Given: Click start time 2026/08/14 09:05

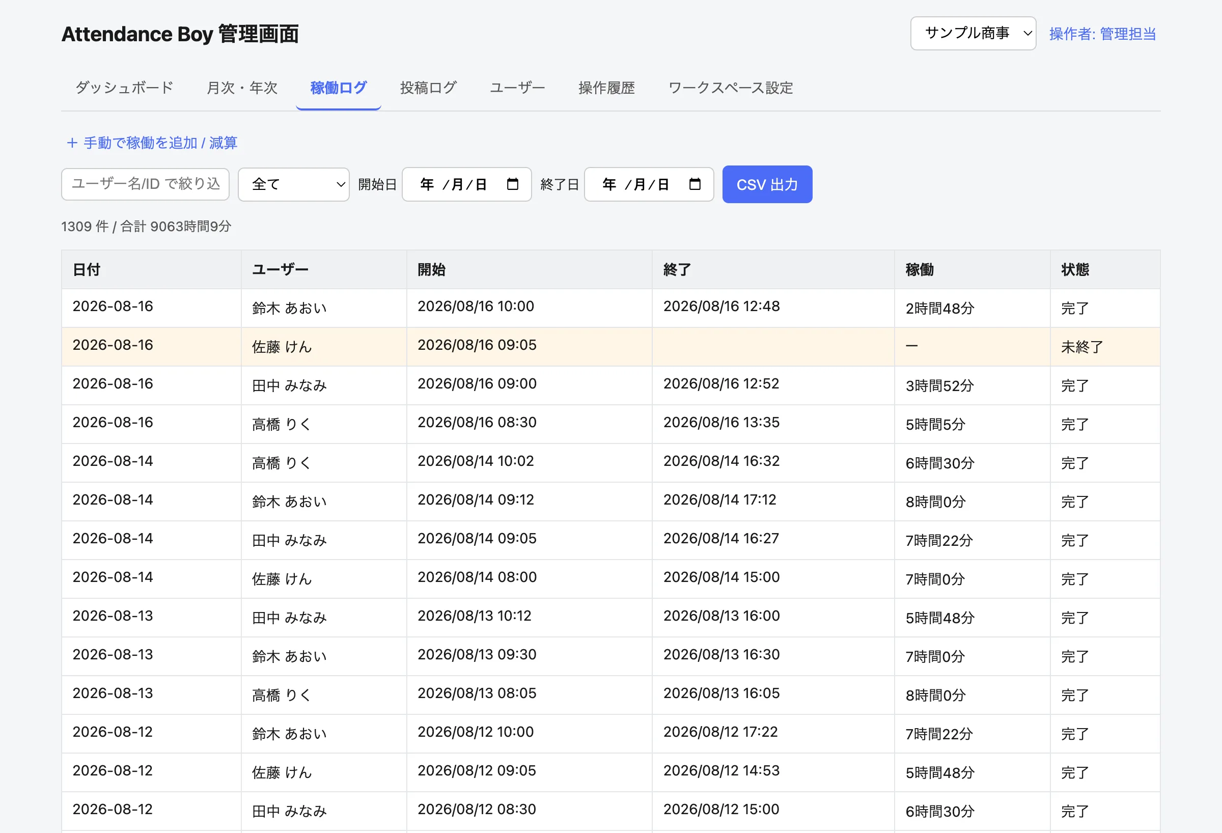Looking at the screenshot, I should point(477,538).
